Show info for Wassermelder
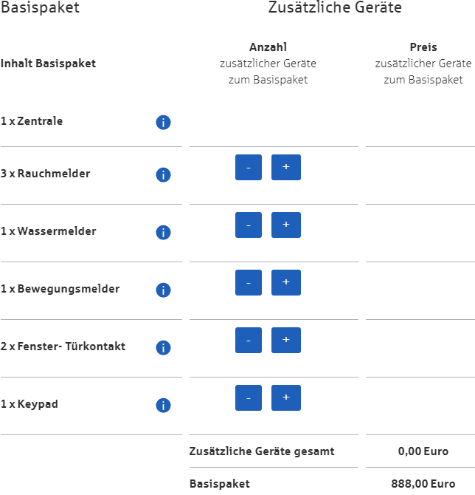 click(x=163, y=232)
